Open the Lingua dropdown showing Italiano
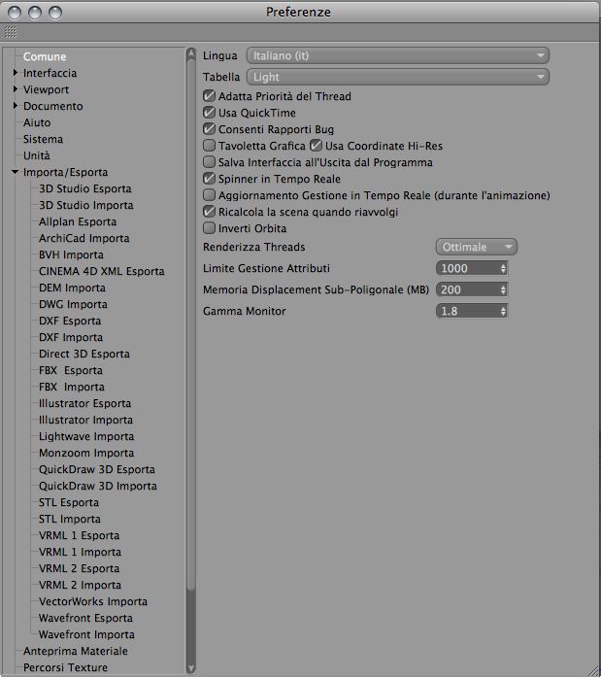The height and width of the screenshot is (678, 601). coord(397,55)
